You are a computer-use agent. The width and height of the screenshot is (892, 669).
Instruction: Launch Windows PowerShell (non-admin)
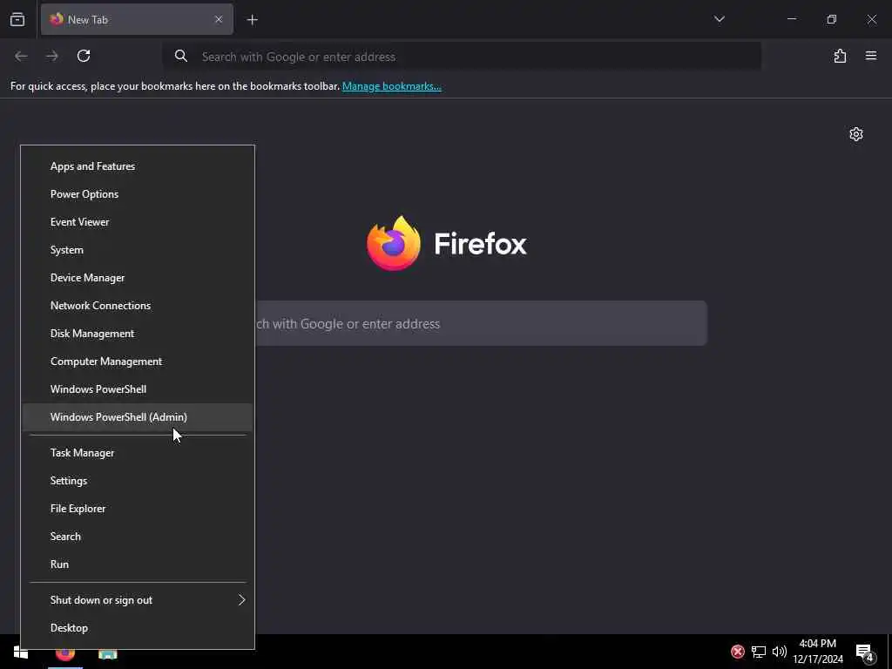(x=137, y=389)
